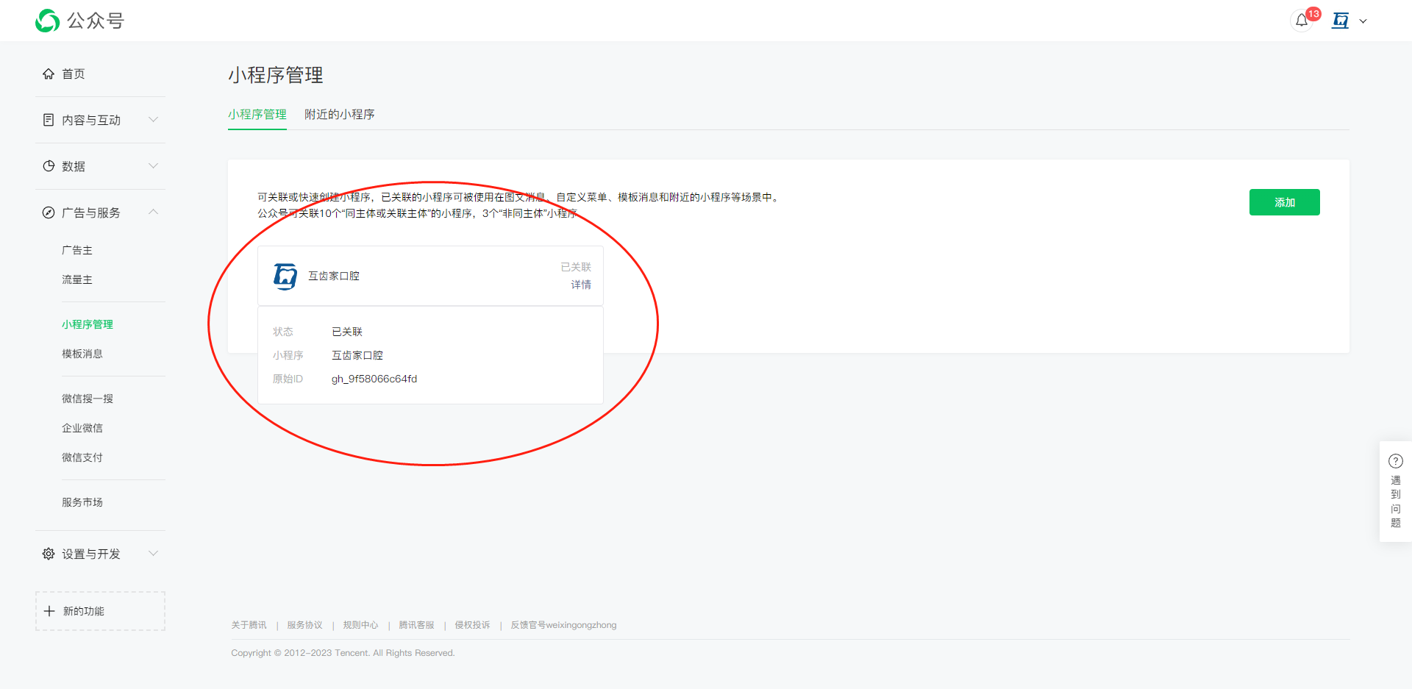
Task: Switch to the 小程序管理 tab
Action: (x=257, y=115)
